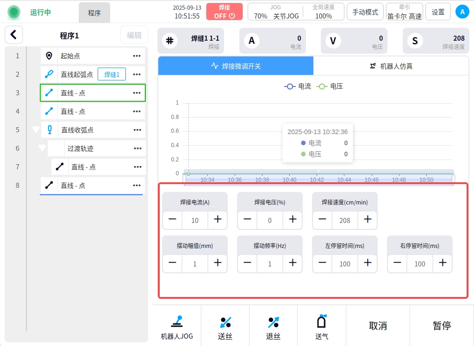The width and height of the screenshot is (474, 346).
Task: Toggle 电流 series in chart legend
Action: pyautogui.click(x=298, y=86)
